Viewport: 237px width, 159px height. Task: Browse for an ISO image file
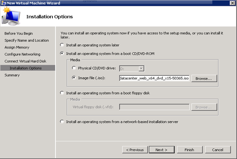(204, 78)
